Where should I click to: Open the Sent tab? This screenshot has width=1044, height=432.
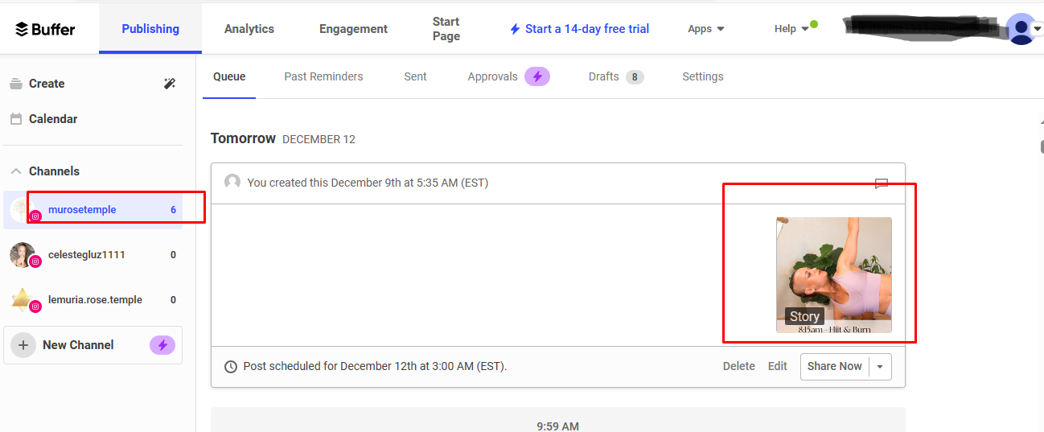point(415,76)
